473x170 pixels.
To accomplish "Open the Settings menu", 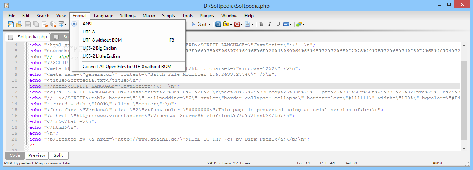I will (x=128, y=16).
